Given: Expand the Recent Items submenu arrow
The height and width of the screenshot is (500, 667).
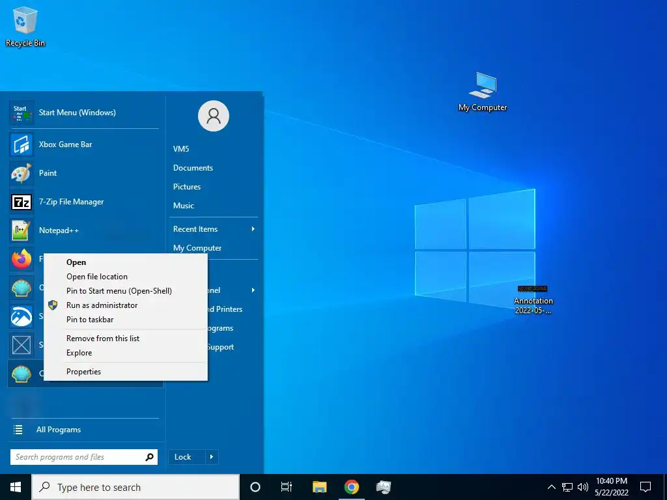Looking at the screenshot, I should point(253,229).
